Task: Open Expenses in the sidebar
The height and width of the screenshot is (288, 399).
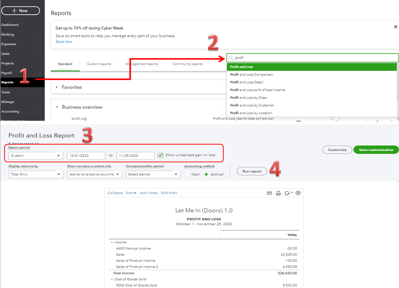Action: [x=9, y=44]
